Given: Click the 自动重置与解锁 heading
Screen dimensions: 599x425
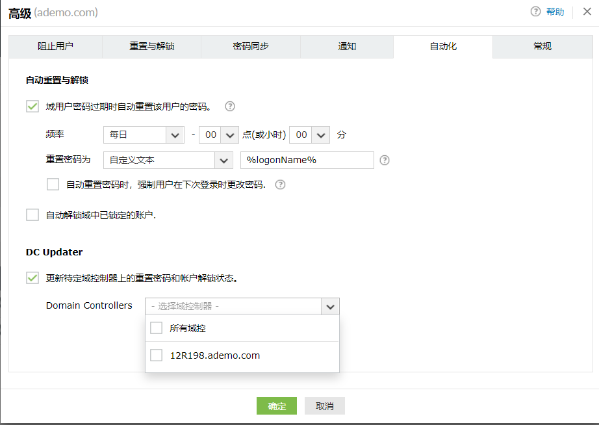Looking at the screenshot, I should (x=57, y=80).
